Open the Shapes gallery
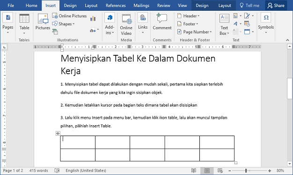This screenshot has width=293, height=175. coord(63,24)
